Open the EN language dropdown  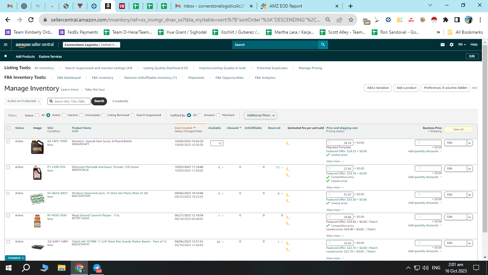462,45
